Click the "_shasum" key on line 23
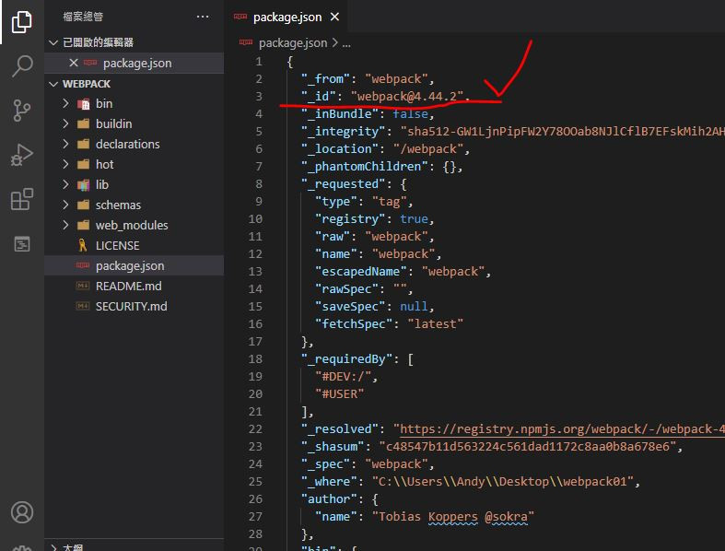The height and width of the screenshot is (551, 725). point(333,447)
